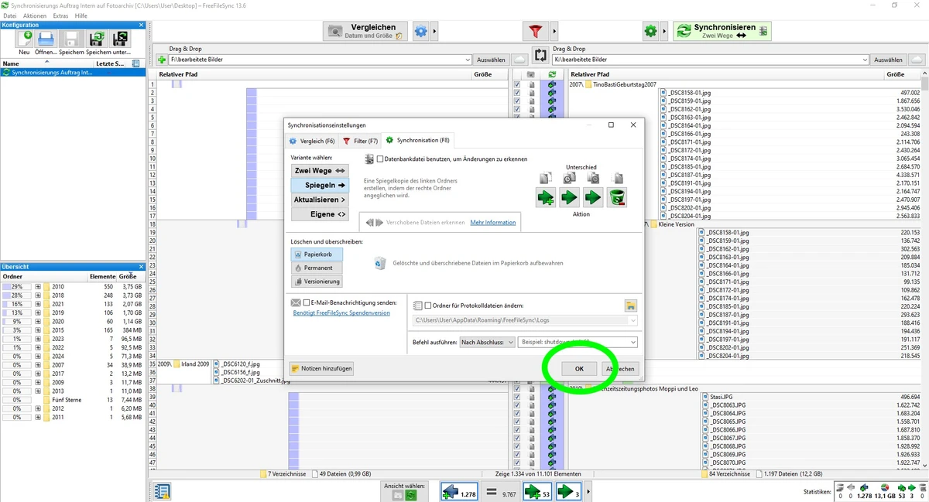Click the Synchronisieren button

(722, 31)
